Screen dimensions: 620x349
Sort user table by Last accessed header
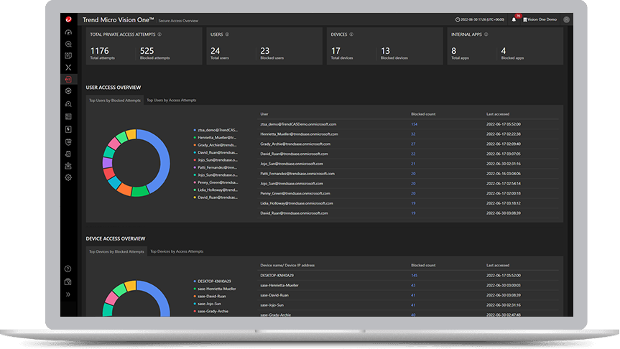click(x=498, y=114)
